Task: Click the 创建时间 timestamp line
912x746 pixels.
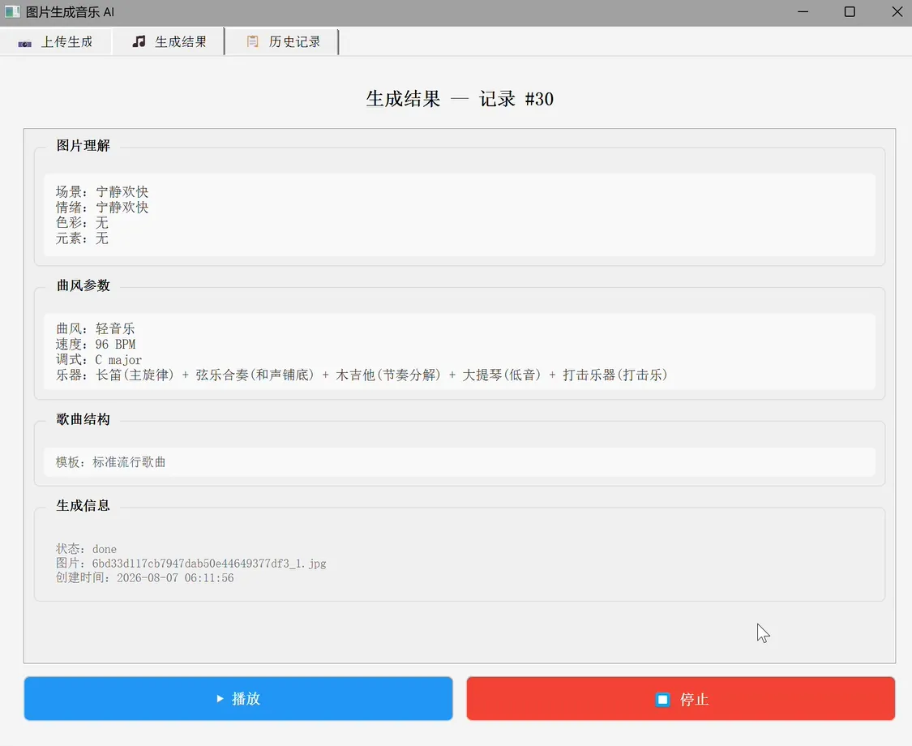Action: point(145,578)
